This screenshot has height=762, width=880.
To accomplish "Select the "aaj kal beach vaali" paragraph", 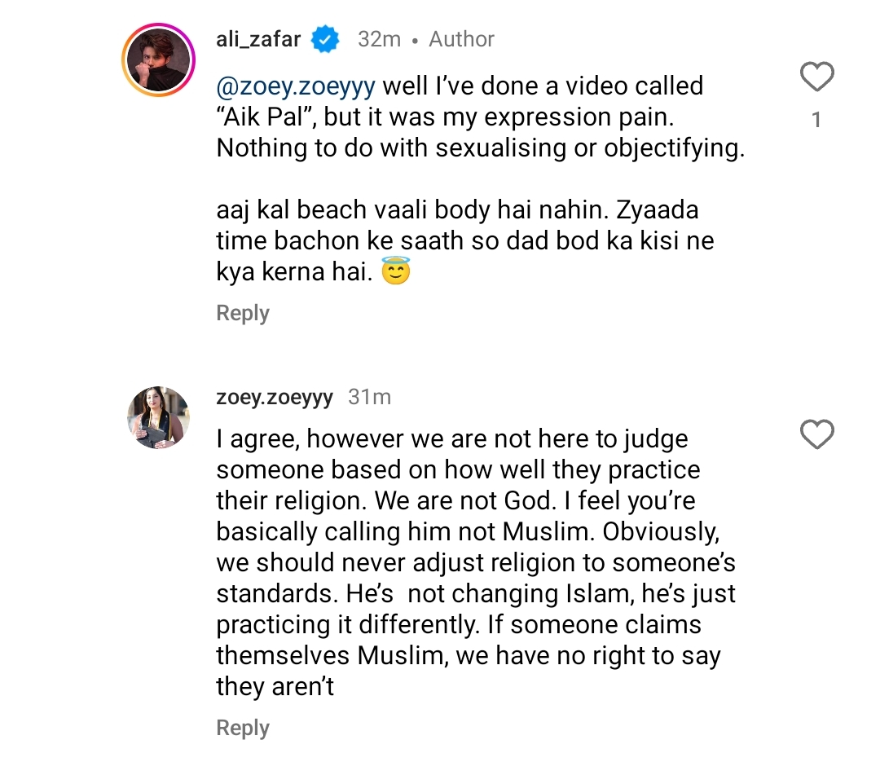I will click(x=464, y=241).
